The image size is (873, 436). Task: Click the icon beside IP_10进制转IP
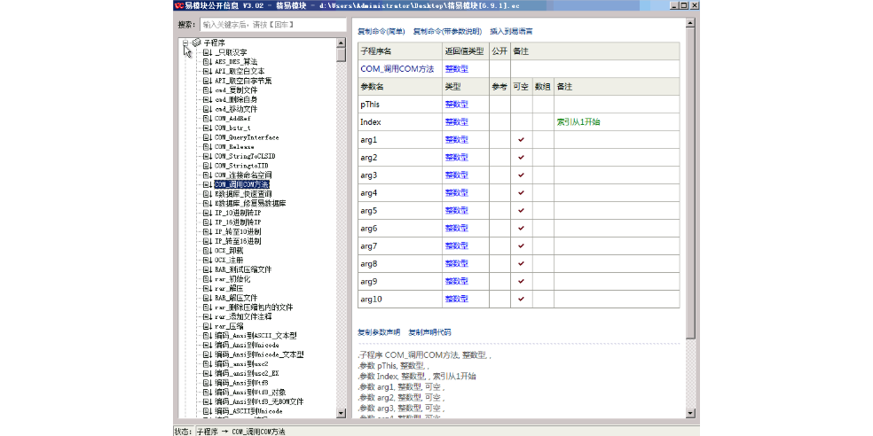pos(208,213)
